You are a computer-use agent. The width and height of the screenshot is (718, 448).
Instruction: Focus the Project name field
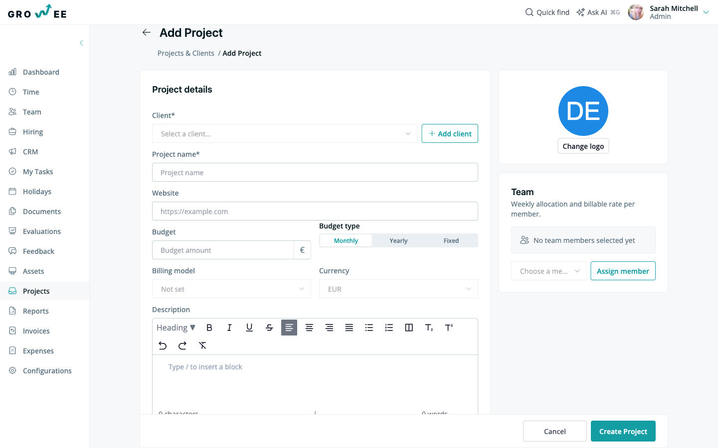coord(315,172)
